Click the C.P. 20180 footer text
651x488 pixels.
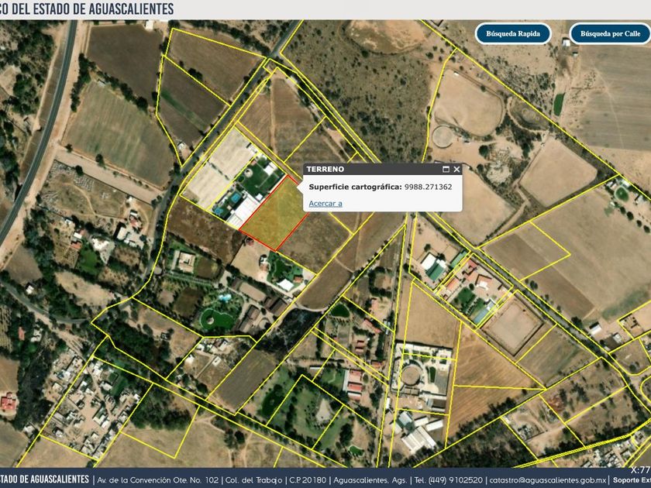click(x=308, y=480)
